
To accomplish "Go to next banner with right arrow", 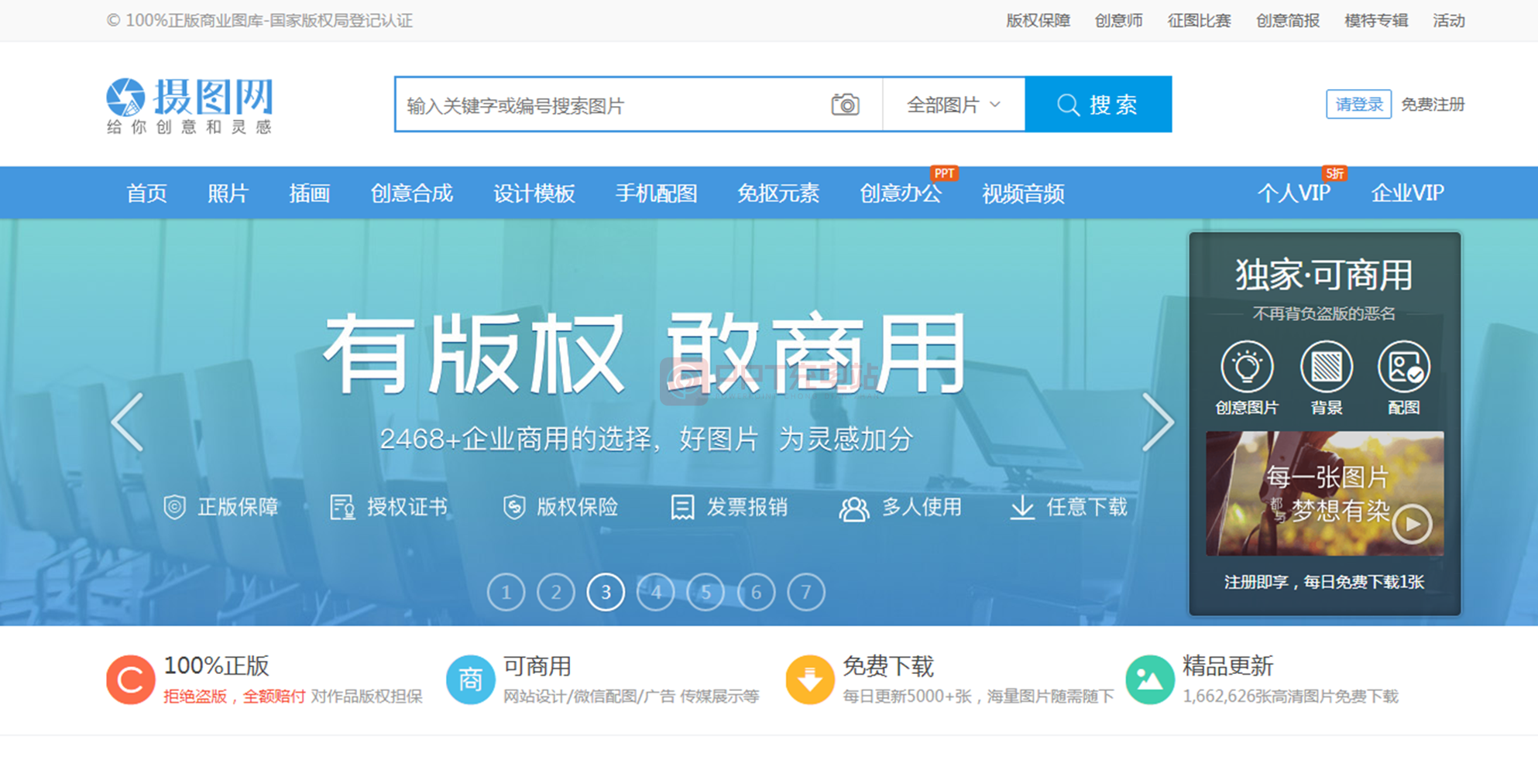I will 1158,422.
